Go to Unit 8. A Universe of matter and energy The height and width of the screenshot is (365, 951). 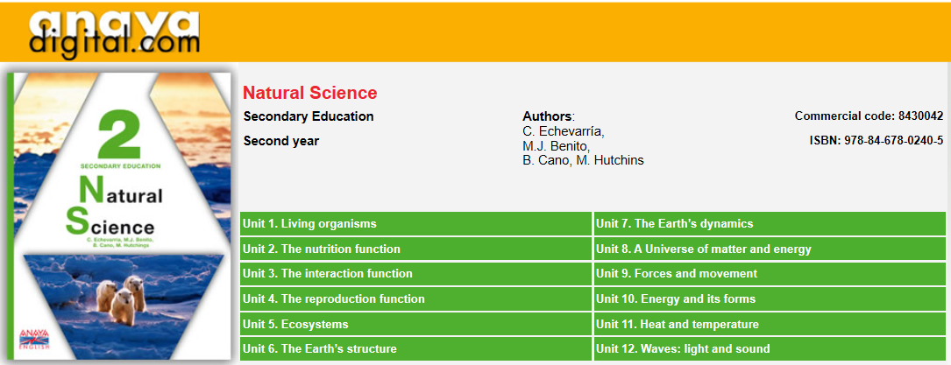point(770,249)
